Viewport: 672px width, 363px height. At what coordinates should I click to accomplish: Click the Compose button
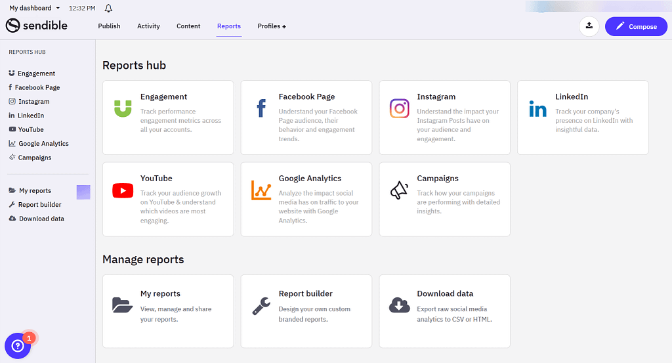pyautogui.click(x=636, y=26)
